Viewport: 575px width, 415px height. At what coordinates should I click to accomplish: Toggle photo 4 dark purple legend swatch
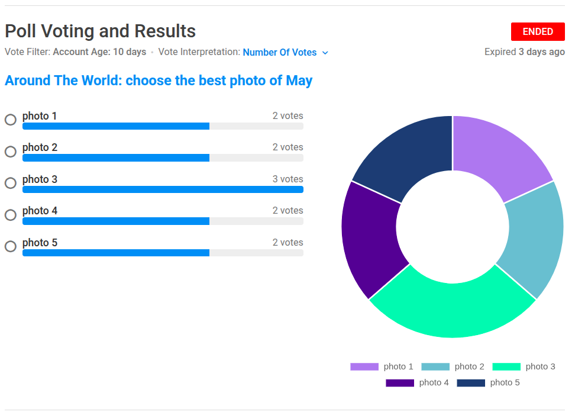tap(400, 382)
